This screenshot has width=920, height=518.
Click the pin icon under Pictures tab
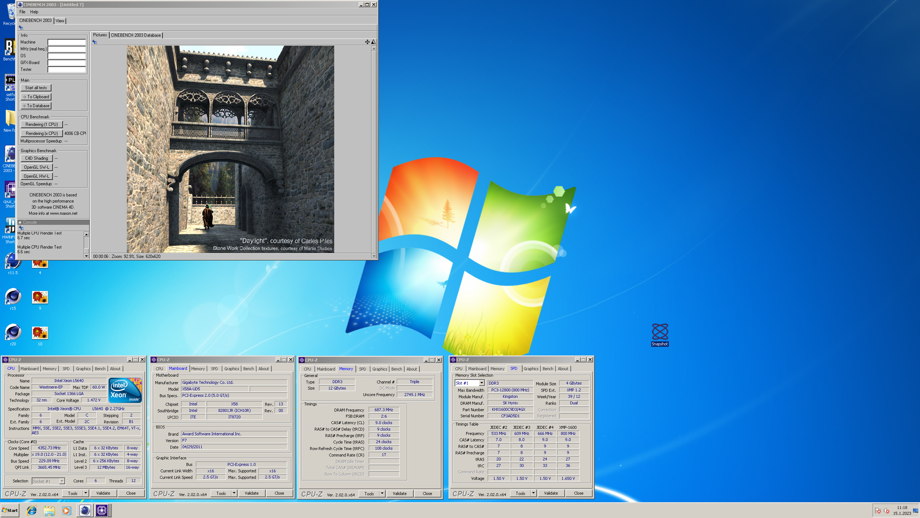[95, 42]
